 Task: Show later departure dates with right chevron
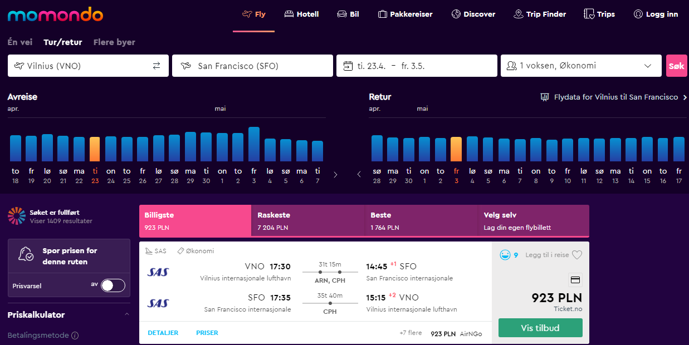[335, 175]
